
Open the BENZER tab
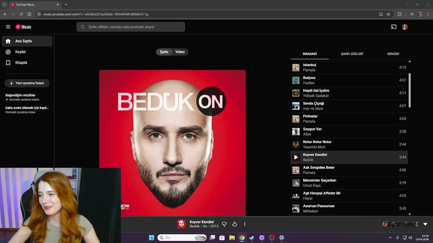[x=393, y=54]
